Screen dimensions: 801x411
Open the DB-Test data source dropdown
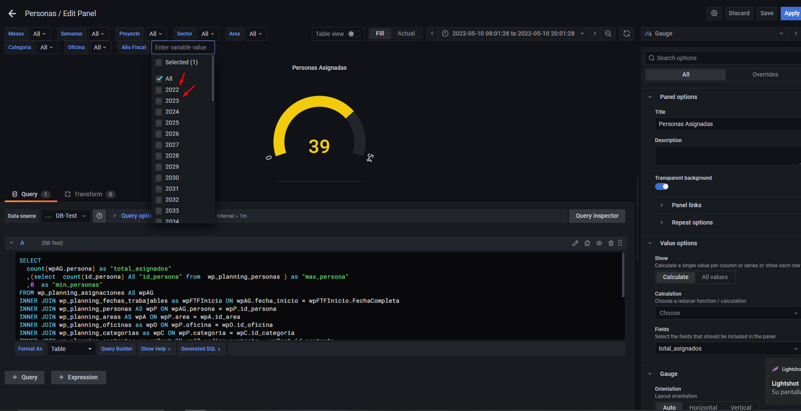66,216
